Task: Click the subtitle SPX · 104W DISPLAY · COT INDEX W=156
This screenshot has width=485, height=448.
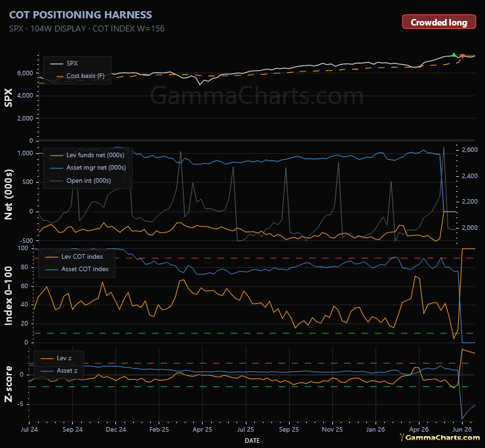Action: [87, 29]
